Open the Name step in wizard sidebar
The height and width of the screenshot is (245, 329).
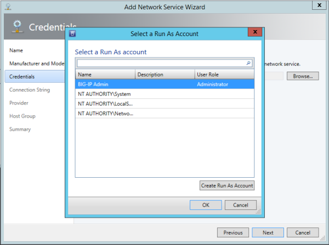pyautogui.click(x=16, y=50)
